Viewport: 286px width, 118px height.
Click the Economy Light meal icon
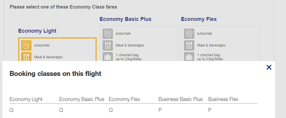pos(26,56)
